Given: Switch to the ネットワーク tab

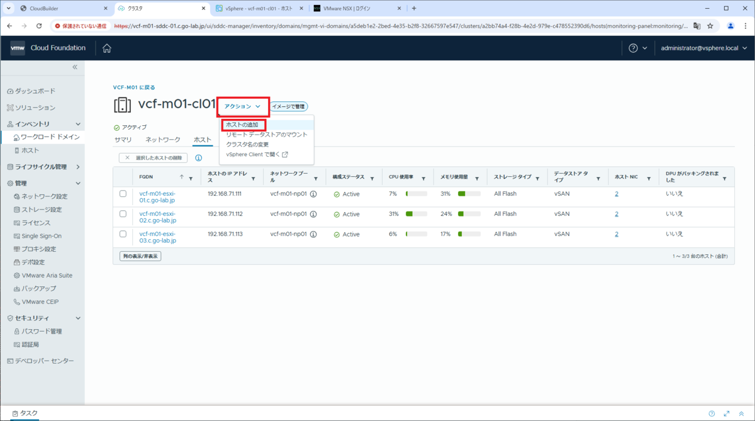Looking at the screenshot, I should click(163, 140).
